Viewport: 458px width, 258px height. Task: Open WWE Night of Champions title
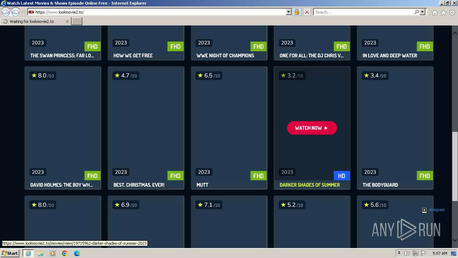(225, 56)
